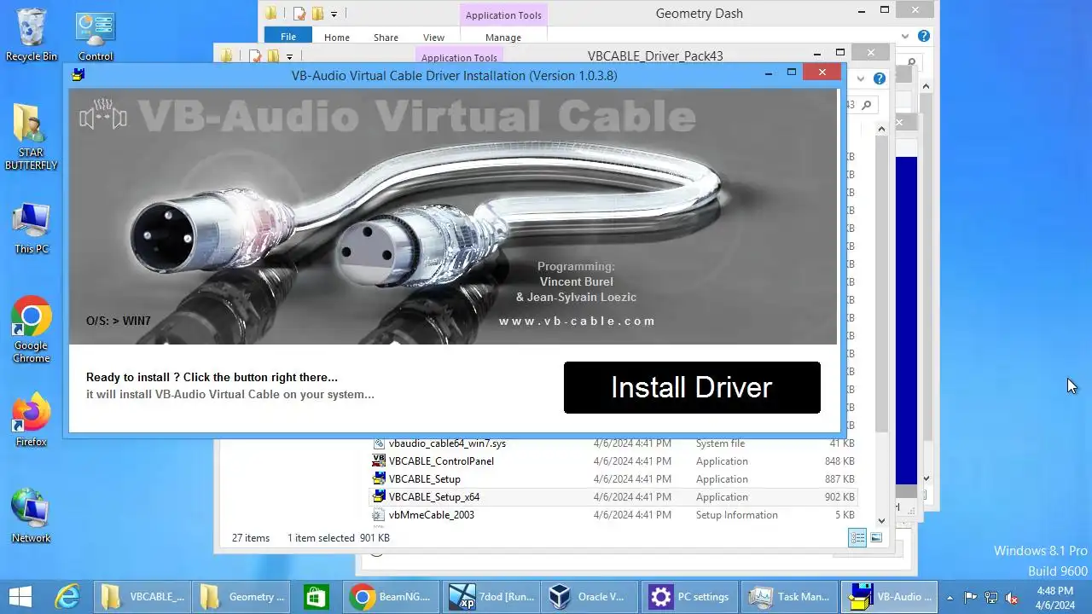Open the muted volume tray icon
The image size is (1092, 614).
tap(1012, 598)
